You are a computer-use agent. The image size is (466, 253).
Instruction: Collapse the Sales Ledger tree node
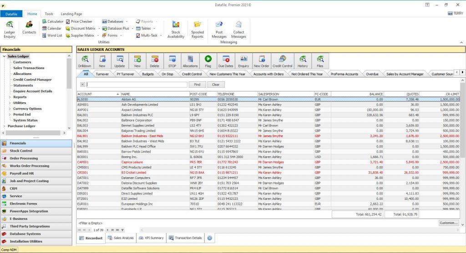coord(4,56)
